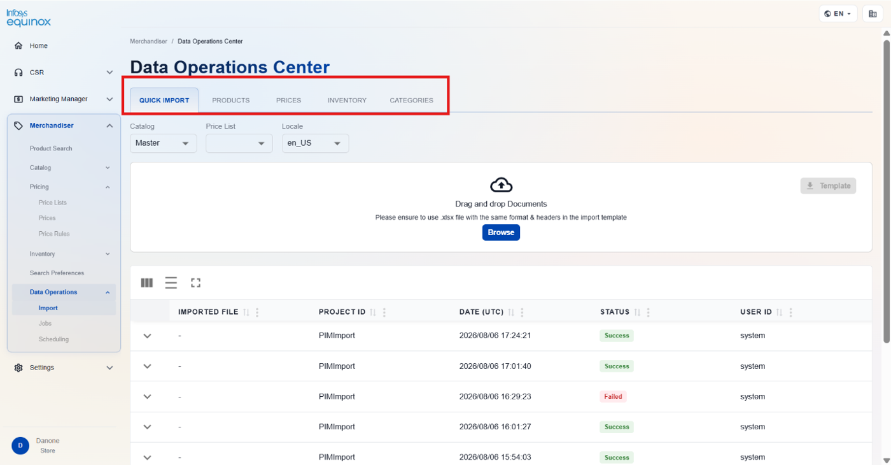This screenshot has width=891, height=465.
Task: Expand the CSR menu chevron
Action: pyautogui.click(x=109, y=73)
